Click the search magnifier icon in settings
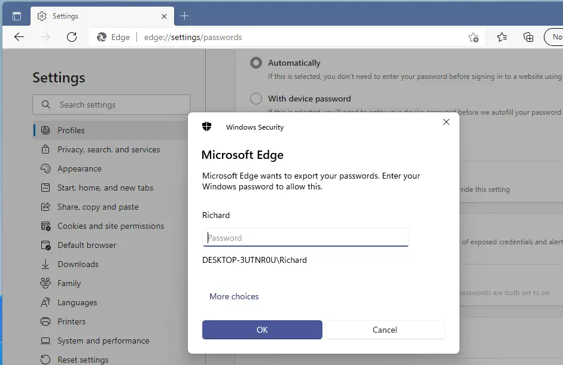 click(45, 105)
